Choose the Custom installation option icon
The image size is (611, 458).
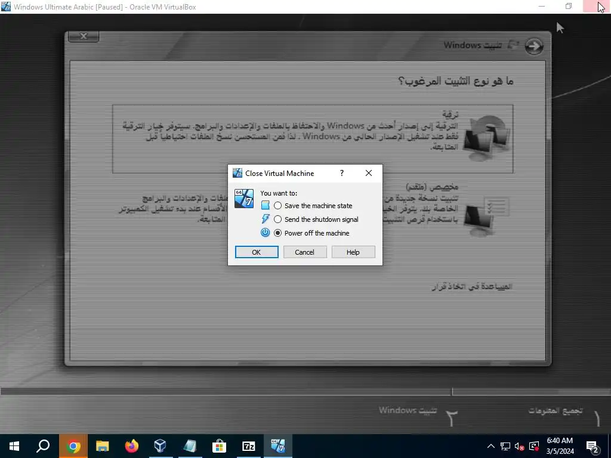tap(486, 216)
